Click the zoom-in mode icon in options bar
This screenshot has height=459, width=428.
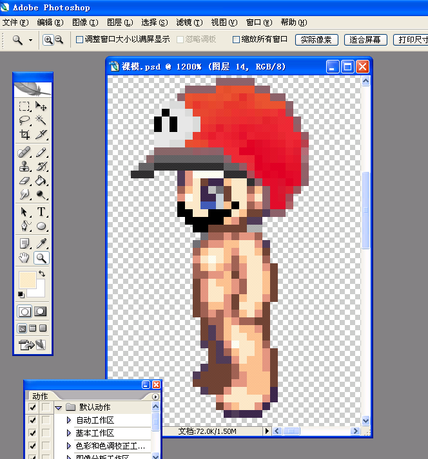coord(48,40)
